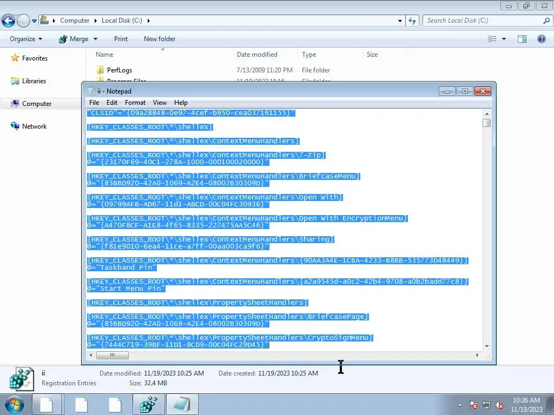The height and width of the screenshot is (415, 554).
Task: Click the registry file icon in details pane
Action: [22, 379]
